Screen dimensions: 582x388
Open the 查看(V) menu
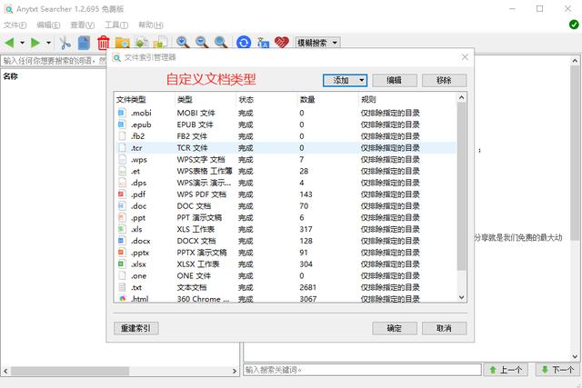pos(83,25)
